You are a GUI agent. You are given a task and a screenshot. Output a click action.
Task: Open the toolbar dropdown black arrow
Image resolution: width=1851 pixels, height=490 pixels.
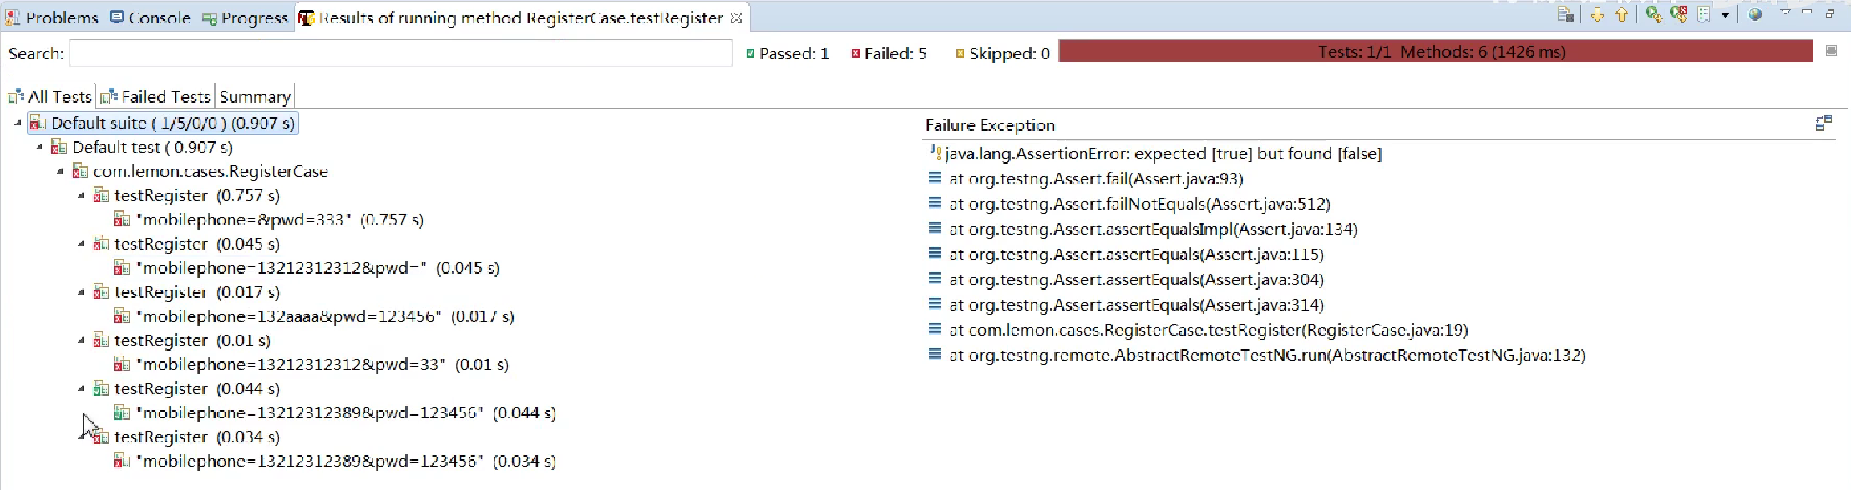click(x=1725, y=15)
